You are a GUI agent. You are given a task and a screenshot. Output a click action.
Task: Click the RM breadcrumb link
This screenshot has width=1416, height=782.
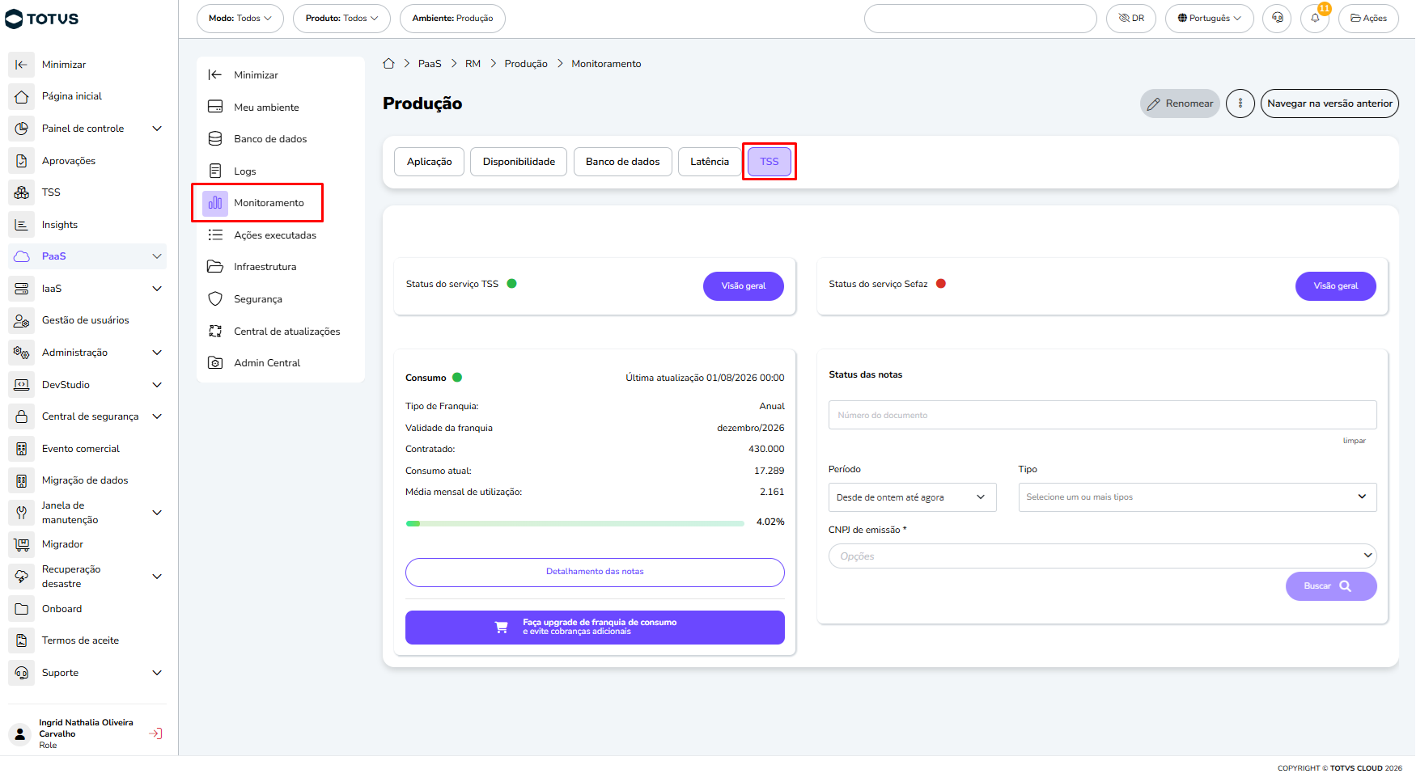click(x=473, y=64)
